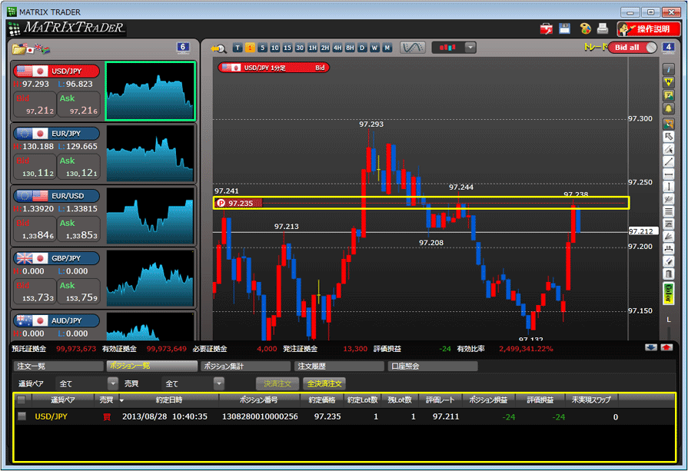Screen dimensions: 688x471
Task: Select the vertical line tool
Action: pos(668,187)
